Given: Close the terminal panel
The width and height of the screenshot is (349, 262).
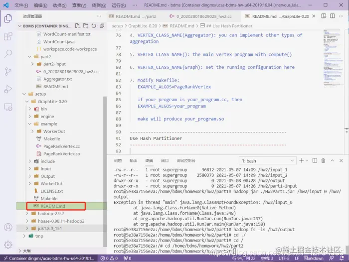Looking at the screenshot, I should [x=341, y=160].
